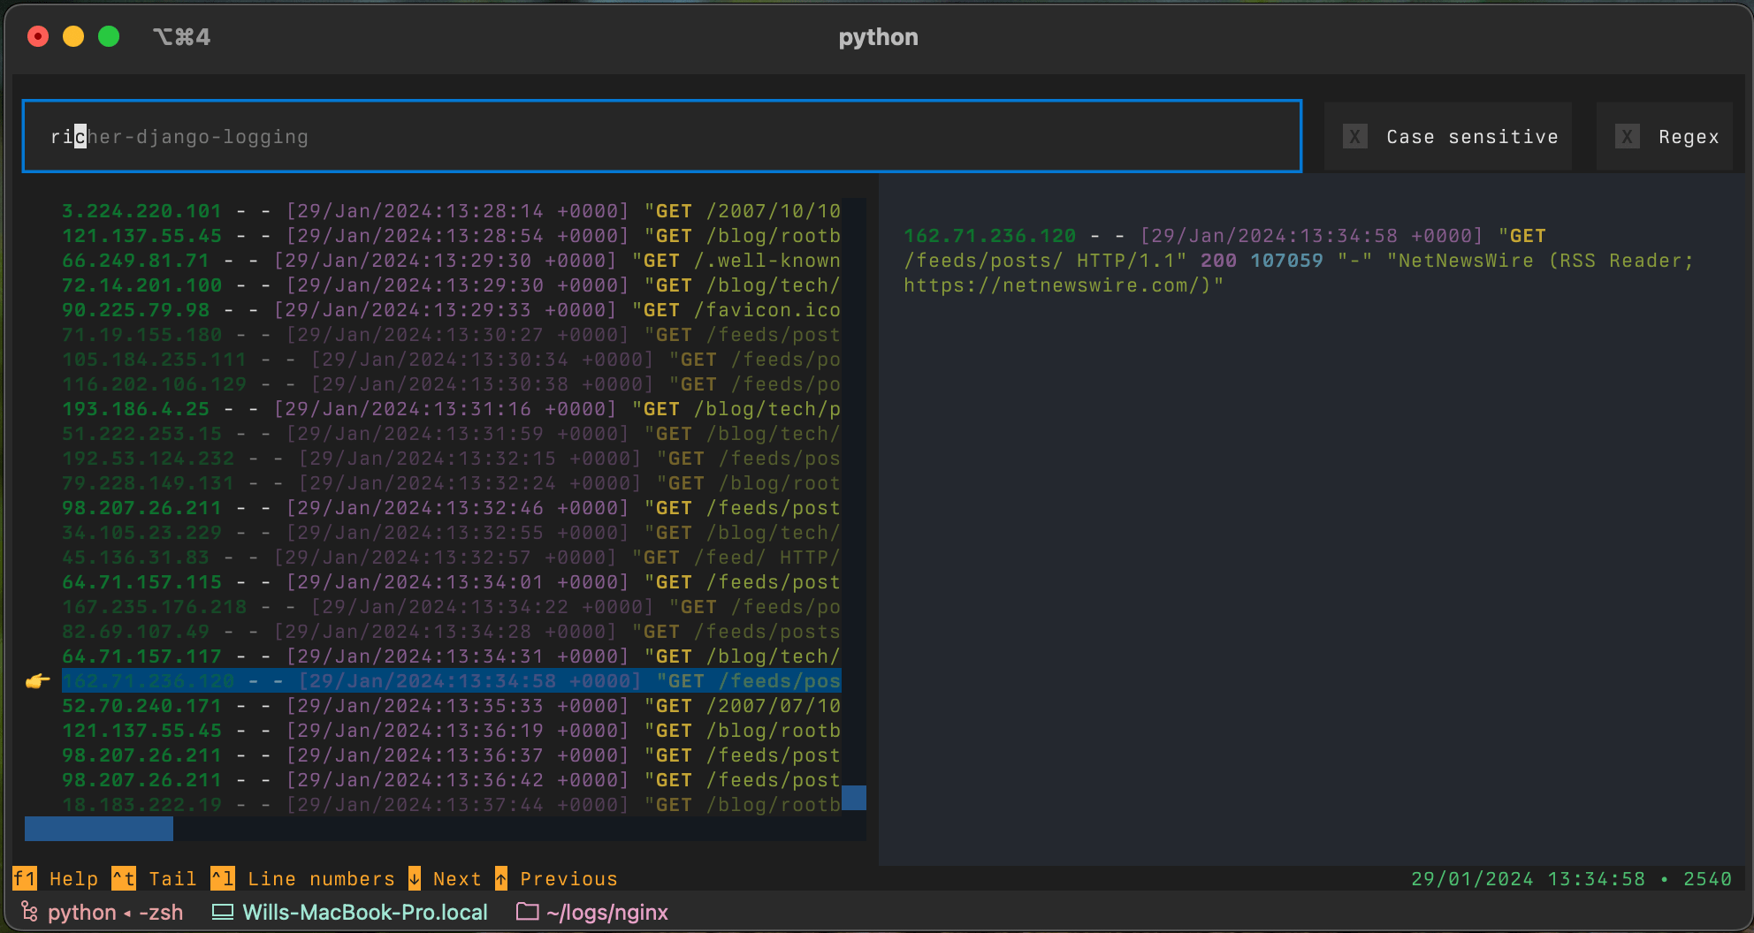The height and width of the screenshot is (933, 1754).
Task: Open the folder icon beside ~/logs/nginx
Action: pyautogui.click(x=527, y=912)
